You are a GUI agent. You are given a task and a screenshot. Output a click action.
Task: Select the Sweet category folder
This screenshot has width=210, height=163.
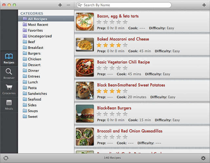(46, 117)
